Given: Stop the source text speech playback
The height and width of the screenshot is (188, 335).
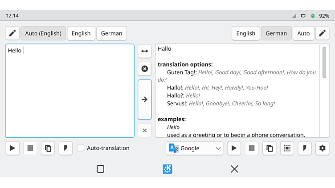Looking at the screenshot, I should [30, 148].
